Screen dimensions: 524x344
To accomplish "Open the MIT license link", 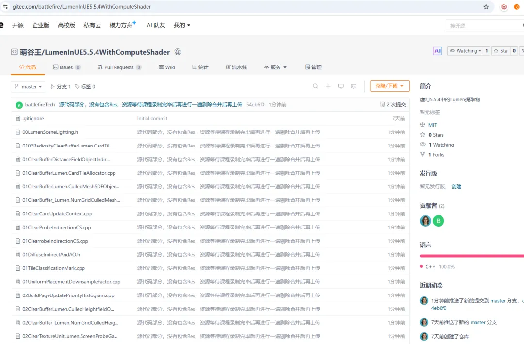I will tap(432, 125).
